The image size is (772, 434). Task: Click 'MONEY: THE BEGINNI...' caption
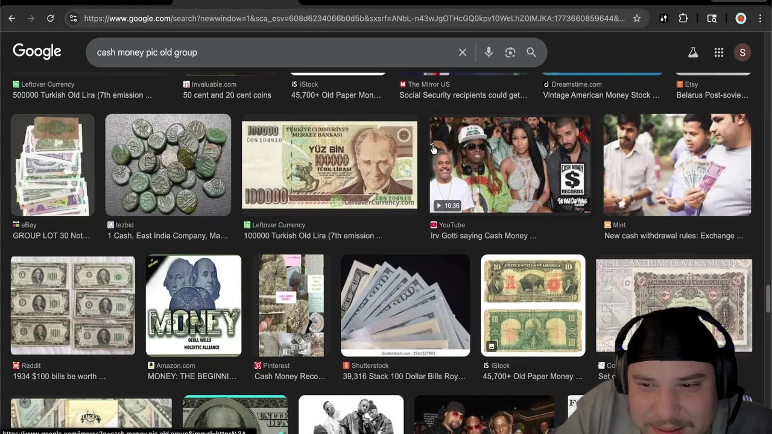192,376
